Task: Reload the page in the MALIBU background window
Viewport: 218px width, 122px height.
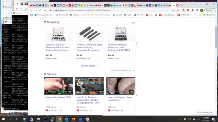Action: click(26, 9)
